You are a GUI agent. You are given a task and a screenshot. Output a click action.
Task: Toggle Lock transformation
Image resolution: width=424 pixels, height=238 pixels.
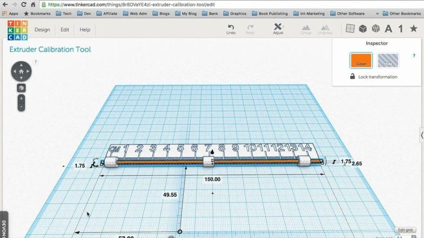374,77
